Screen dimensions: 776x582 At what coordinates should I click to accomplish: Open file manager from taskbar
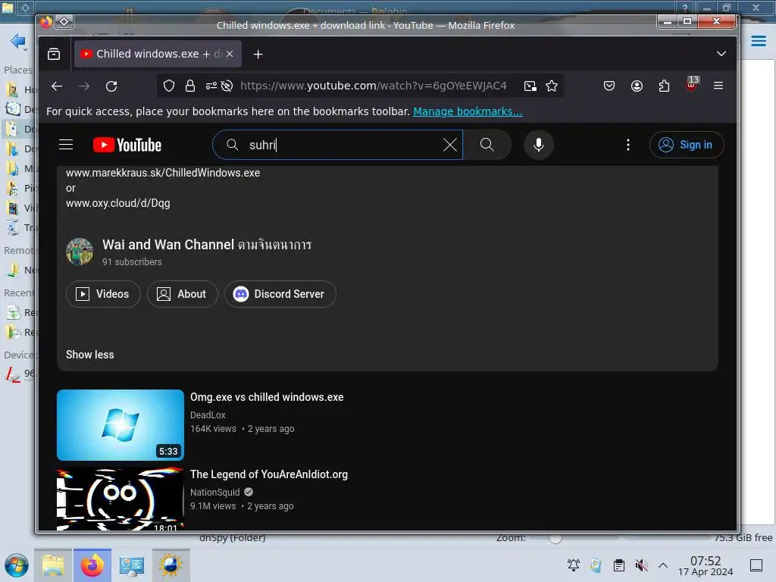53,565
